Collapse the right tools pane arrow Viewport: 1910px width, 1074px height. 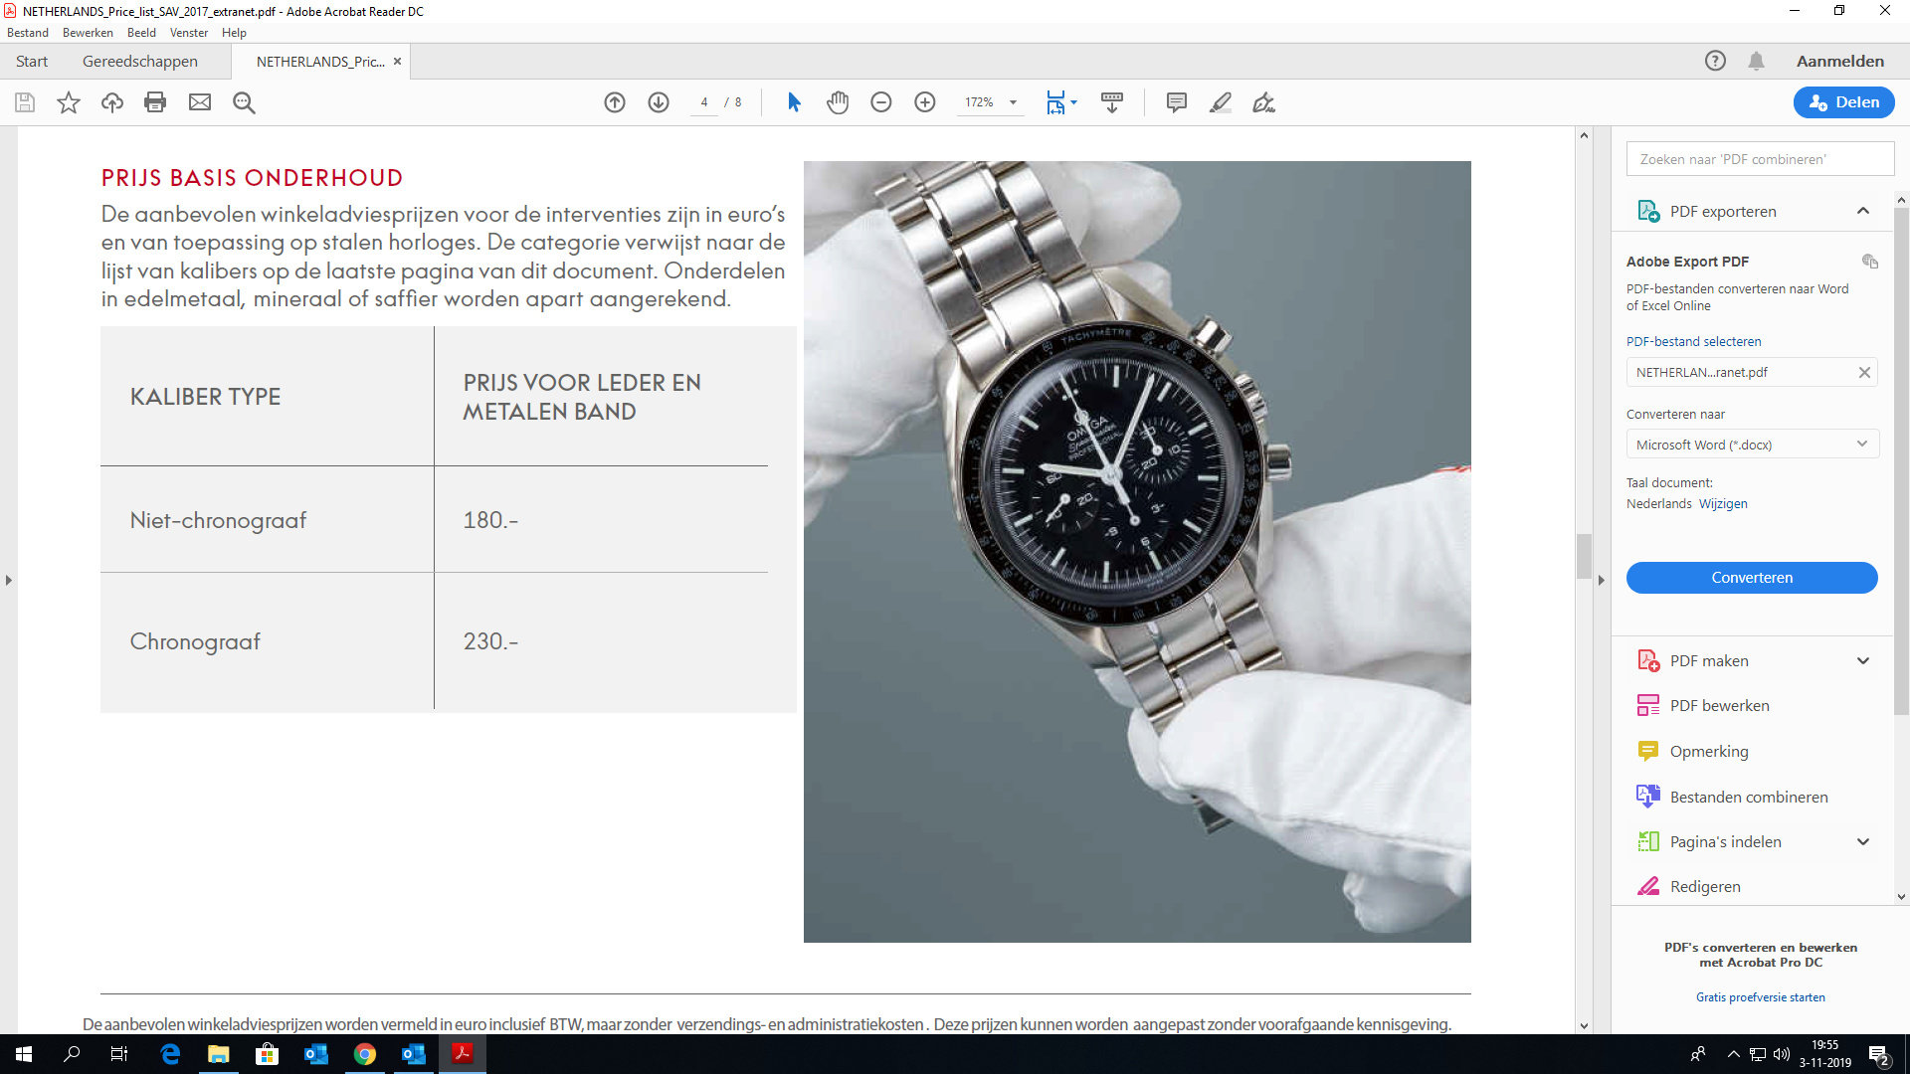click(x=1601, y=580)
